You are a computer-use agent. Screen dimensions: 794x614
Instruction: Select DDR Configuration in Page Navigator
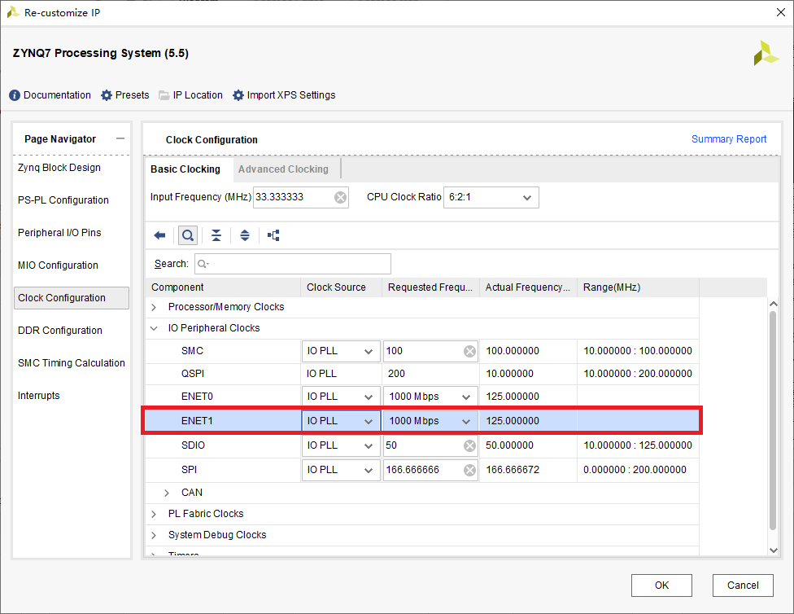(60, 331)
